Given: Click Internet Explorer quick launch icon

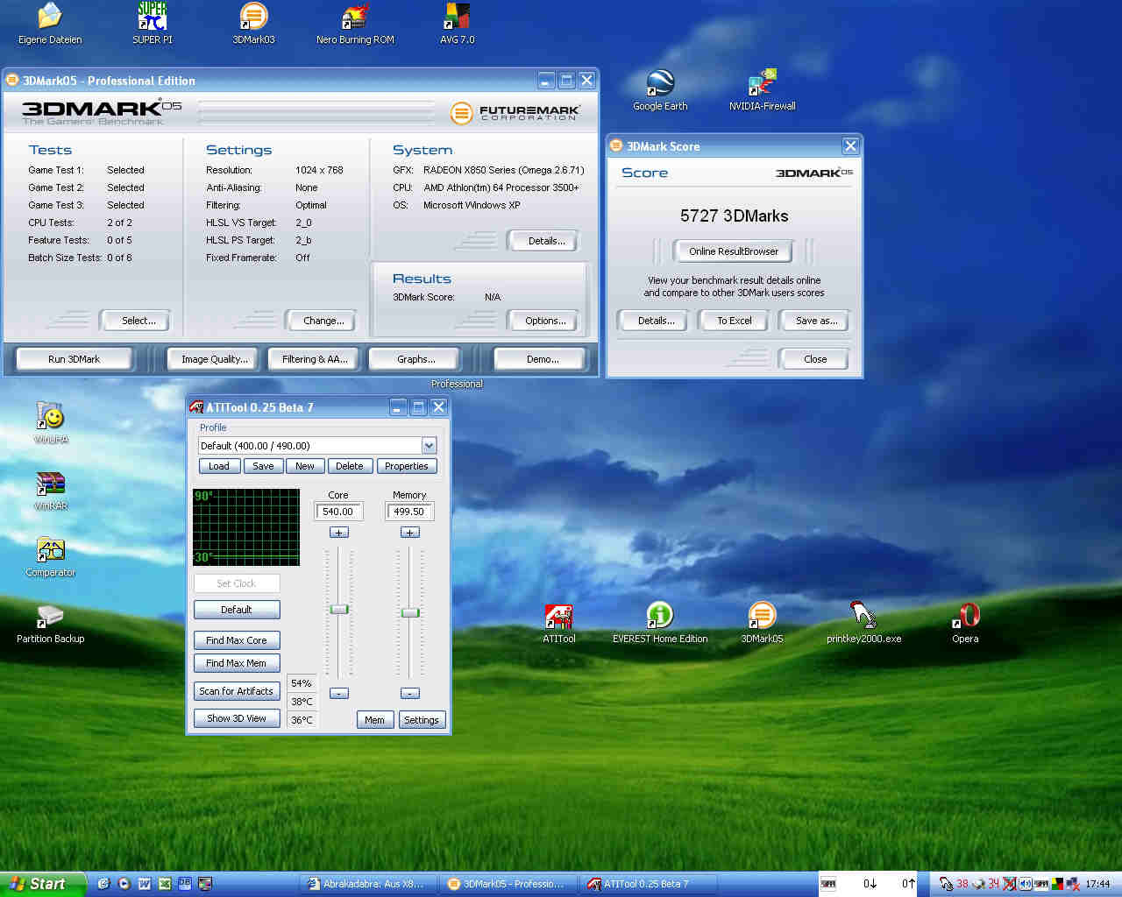Looking at the screenshot, I should 103,884.
